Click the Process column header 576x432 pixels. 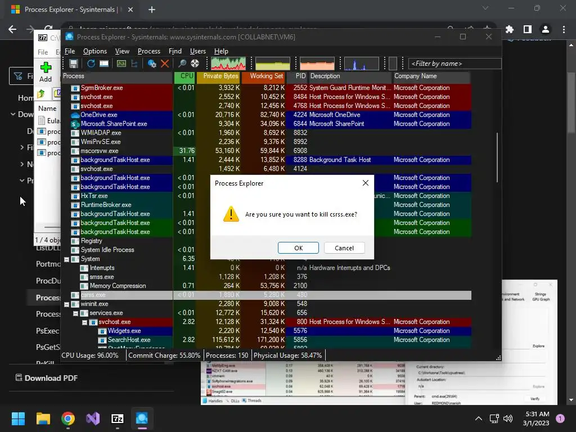point(117,76)
